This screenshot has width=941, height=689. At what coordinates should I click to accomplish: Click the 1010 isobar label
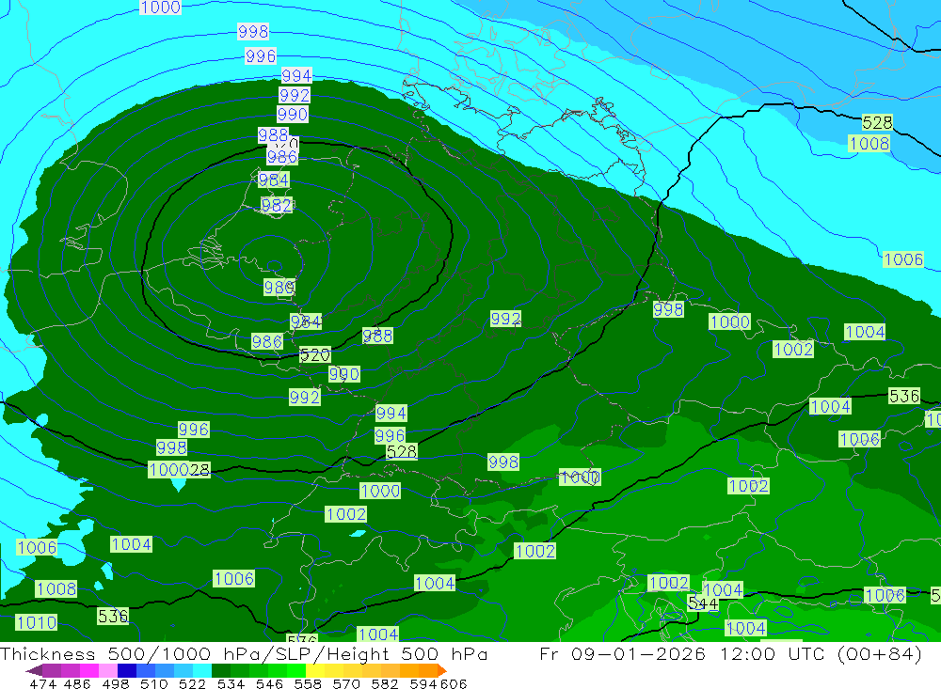(x=37, y=622)
